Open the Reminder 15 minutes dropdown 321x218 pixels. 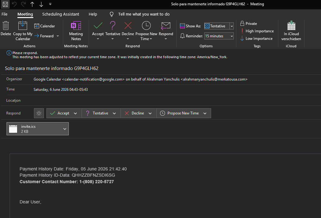(x=232, y=36)
